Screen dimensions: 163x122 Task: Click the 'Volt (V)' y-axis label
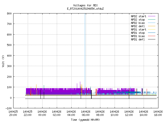tap(3, 61)
